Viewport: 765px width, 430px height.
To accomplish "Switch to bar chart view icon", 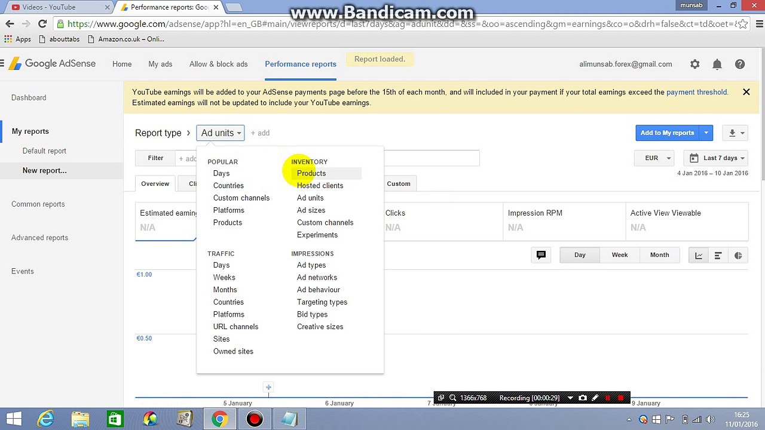I will 718,256.
